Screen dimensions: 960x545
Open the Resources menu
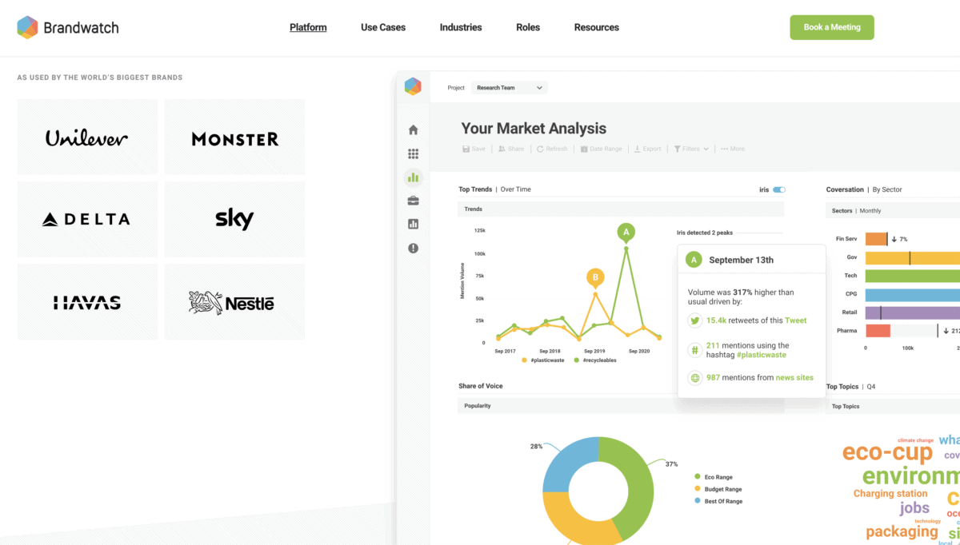[597, 27]
